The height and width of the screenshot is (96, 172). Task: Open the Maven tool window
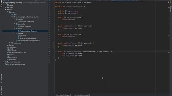[171, 9]
